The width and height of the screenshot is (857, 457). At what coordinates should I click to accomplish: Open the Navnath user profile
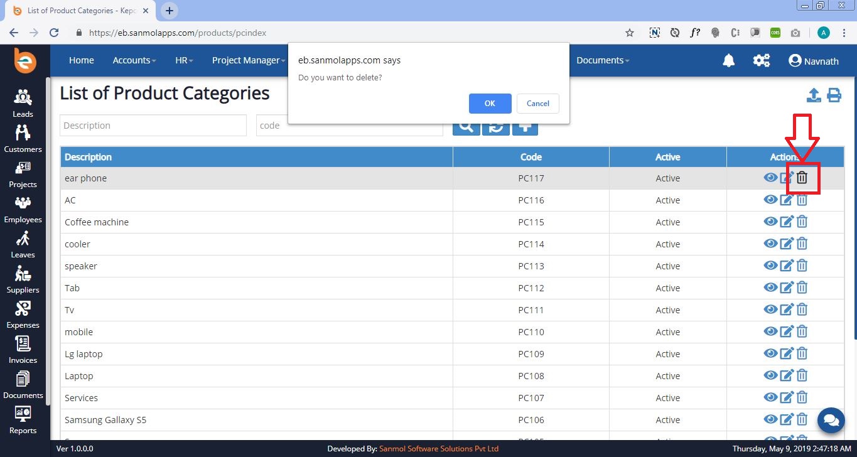[x=814, y=60]
